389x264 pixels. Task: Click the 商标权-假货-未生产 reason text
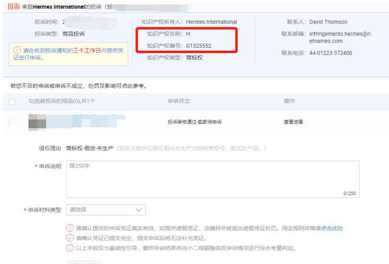(90, 148)
